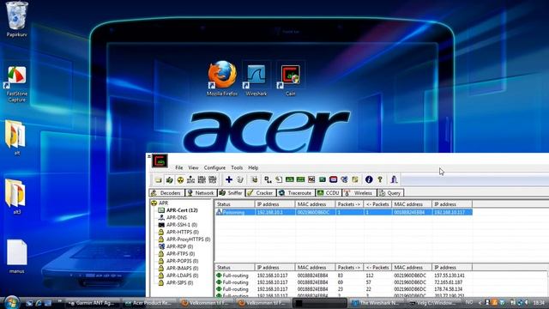Select APR-SSH-1 (0) in the tree
This screenshot has width=549, height=309.
[x=178, y=225]
